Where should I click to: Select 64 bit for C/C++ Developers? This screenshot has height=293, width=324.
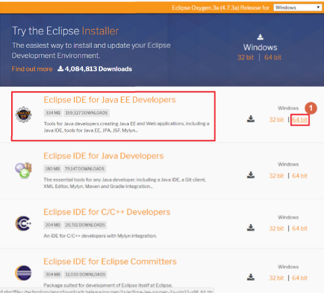(x=300, y=228)
